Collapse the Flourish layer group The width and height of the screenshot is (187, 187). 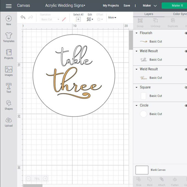click(x=137, y=33)
